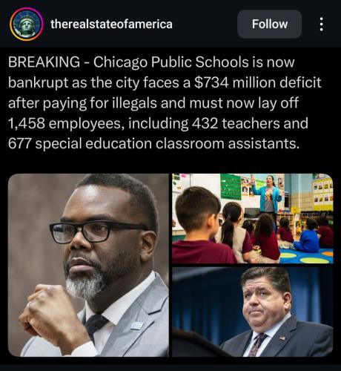Click the "Chicago Public Schools" phrase

(x=170, y=62)
